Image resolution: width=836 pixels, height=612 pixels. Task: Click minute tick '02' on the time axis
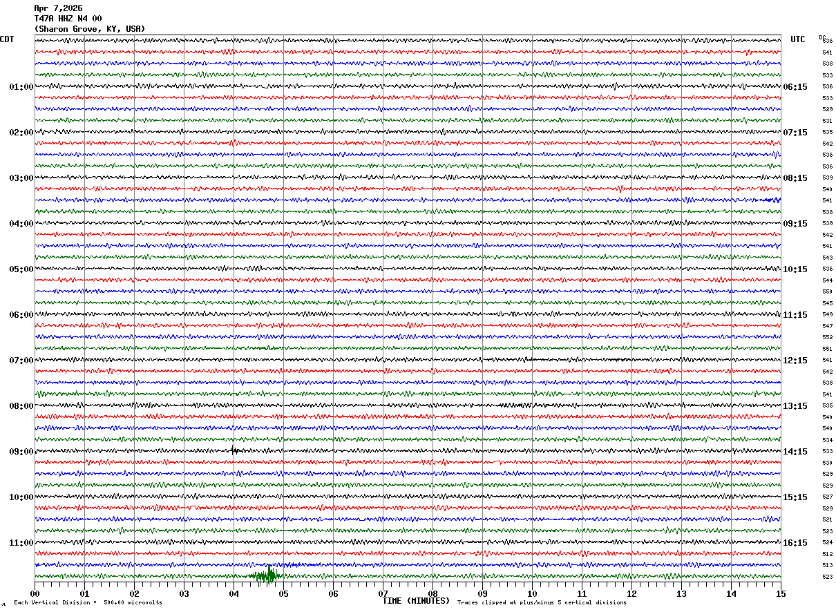[134, 593]
